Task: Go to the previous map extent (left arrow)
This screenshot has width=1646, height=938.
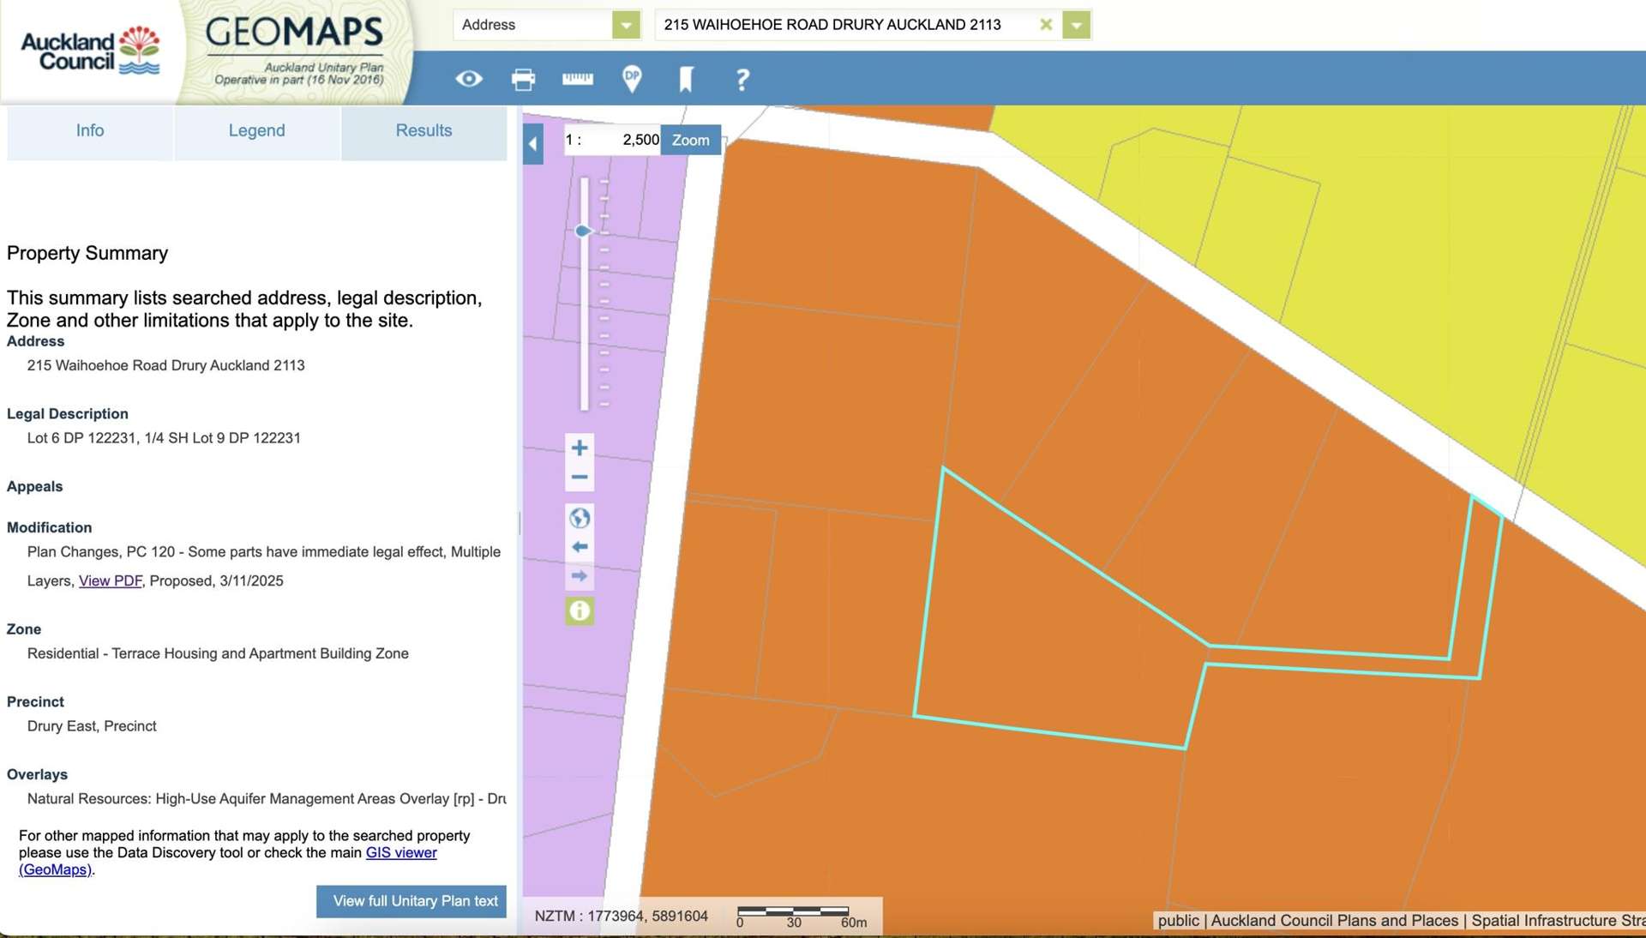Action: click(580, 547)
